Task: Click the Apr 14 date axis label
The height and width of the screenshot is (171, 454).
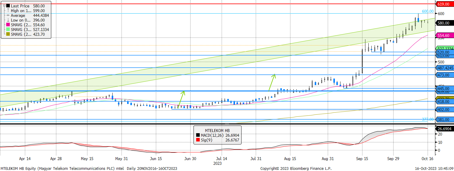Action: 25,159
